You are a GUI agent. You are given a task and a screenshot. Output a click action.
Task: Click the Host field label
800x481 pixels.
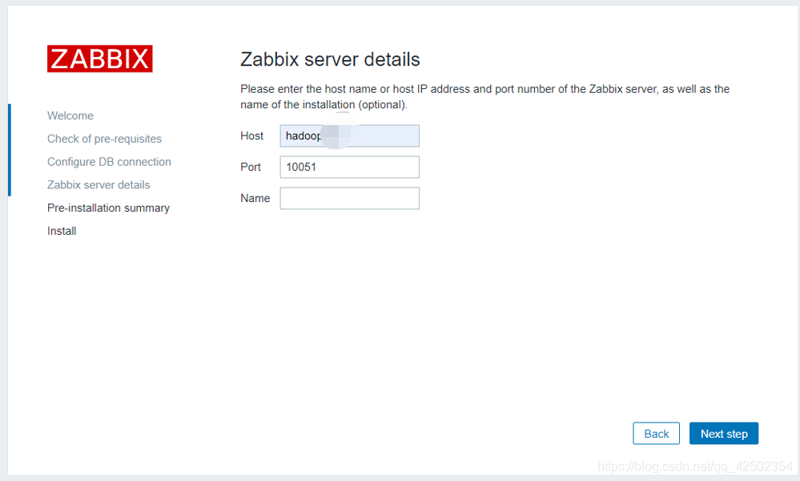[x=252, y=135]
